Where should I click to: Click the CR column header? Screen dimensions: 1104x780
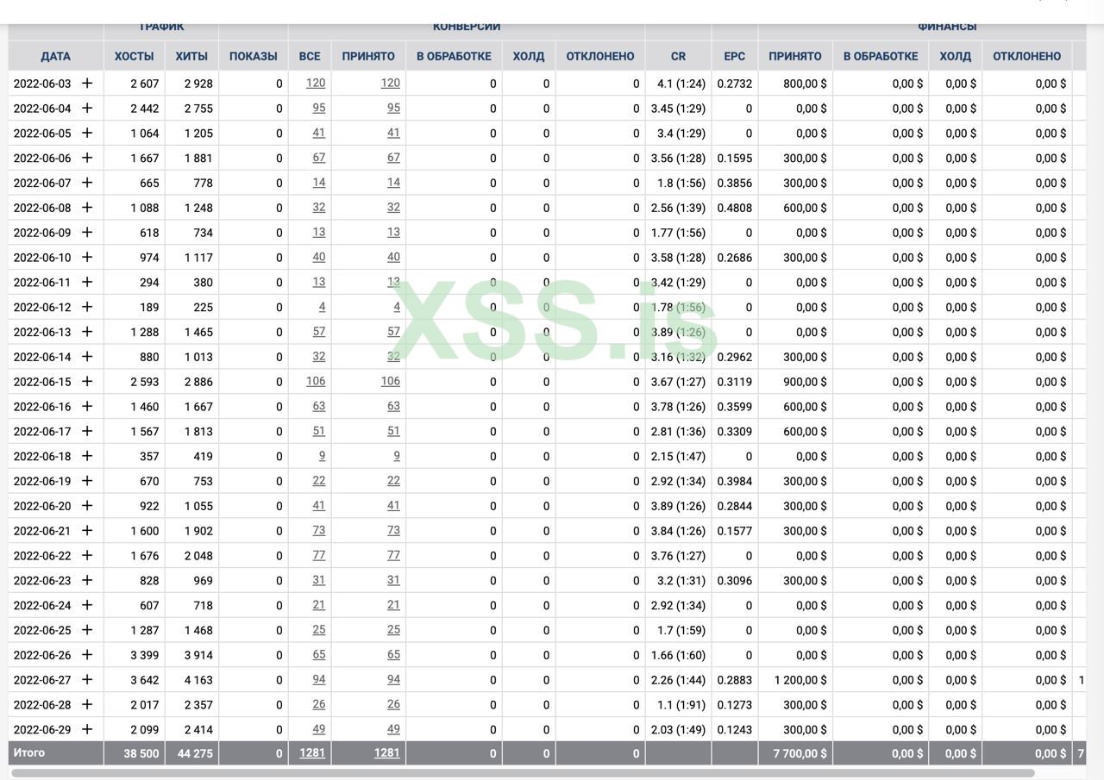(678, 56)
